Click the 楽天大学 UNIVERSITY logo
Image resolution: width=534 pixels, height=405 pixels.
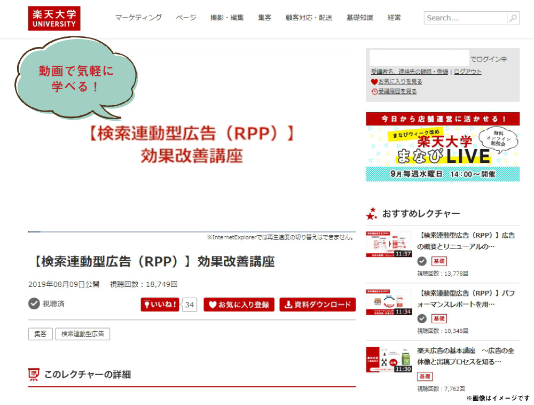[x=54, y=18]
